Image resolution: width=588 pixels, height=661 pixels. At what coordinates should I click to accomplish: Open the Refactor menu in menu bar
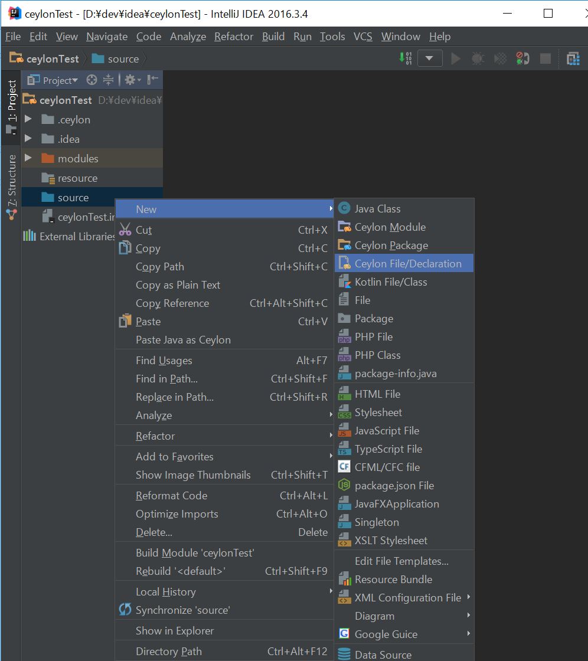pyautogui.click(x=234, y=37)
